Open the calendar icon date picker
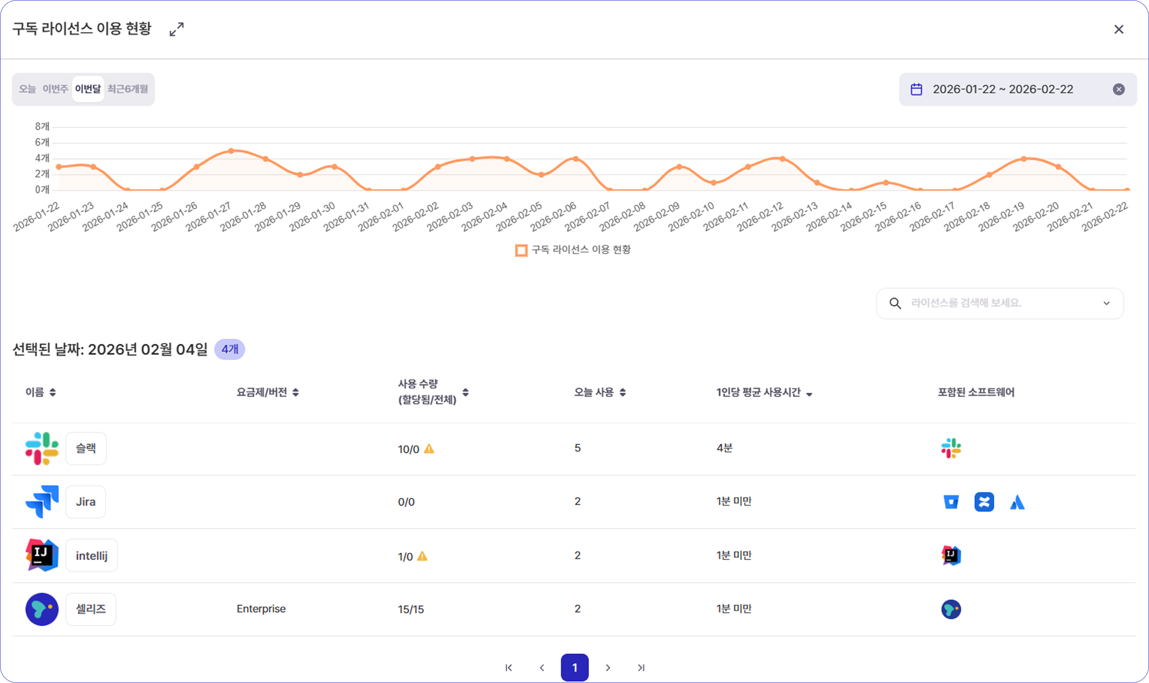The height and width of the screenshot is (683, 1149). tap(916, 90)
